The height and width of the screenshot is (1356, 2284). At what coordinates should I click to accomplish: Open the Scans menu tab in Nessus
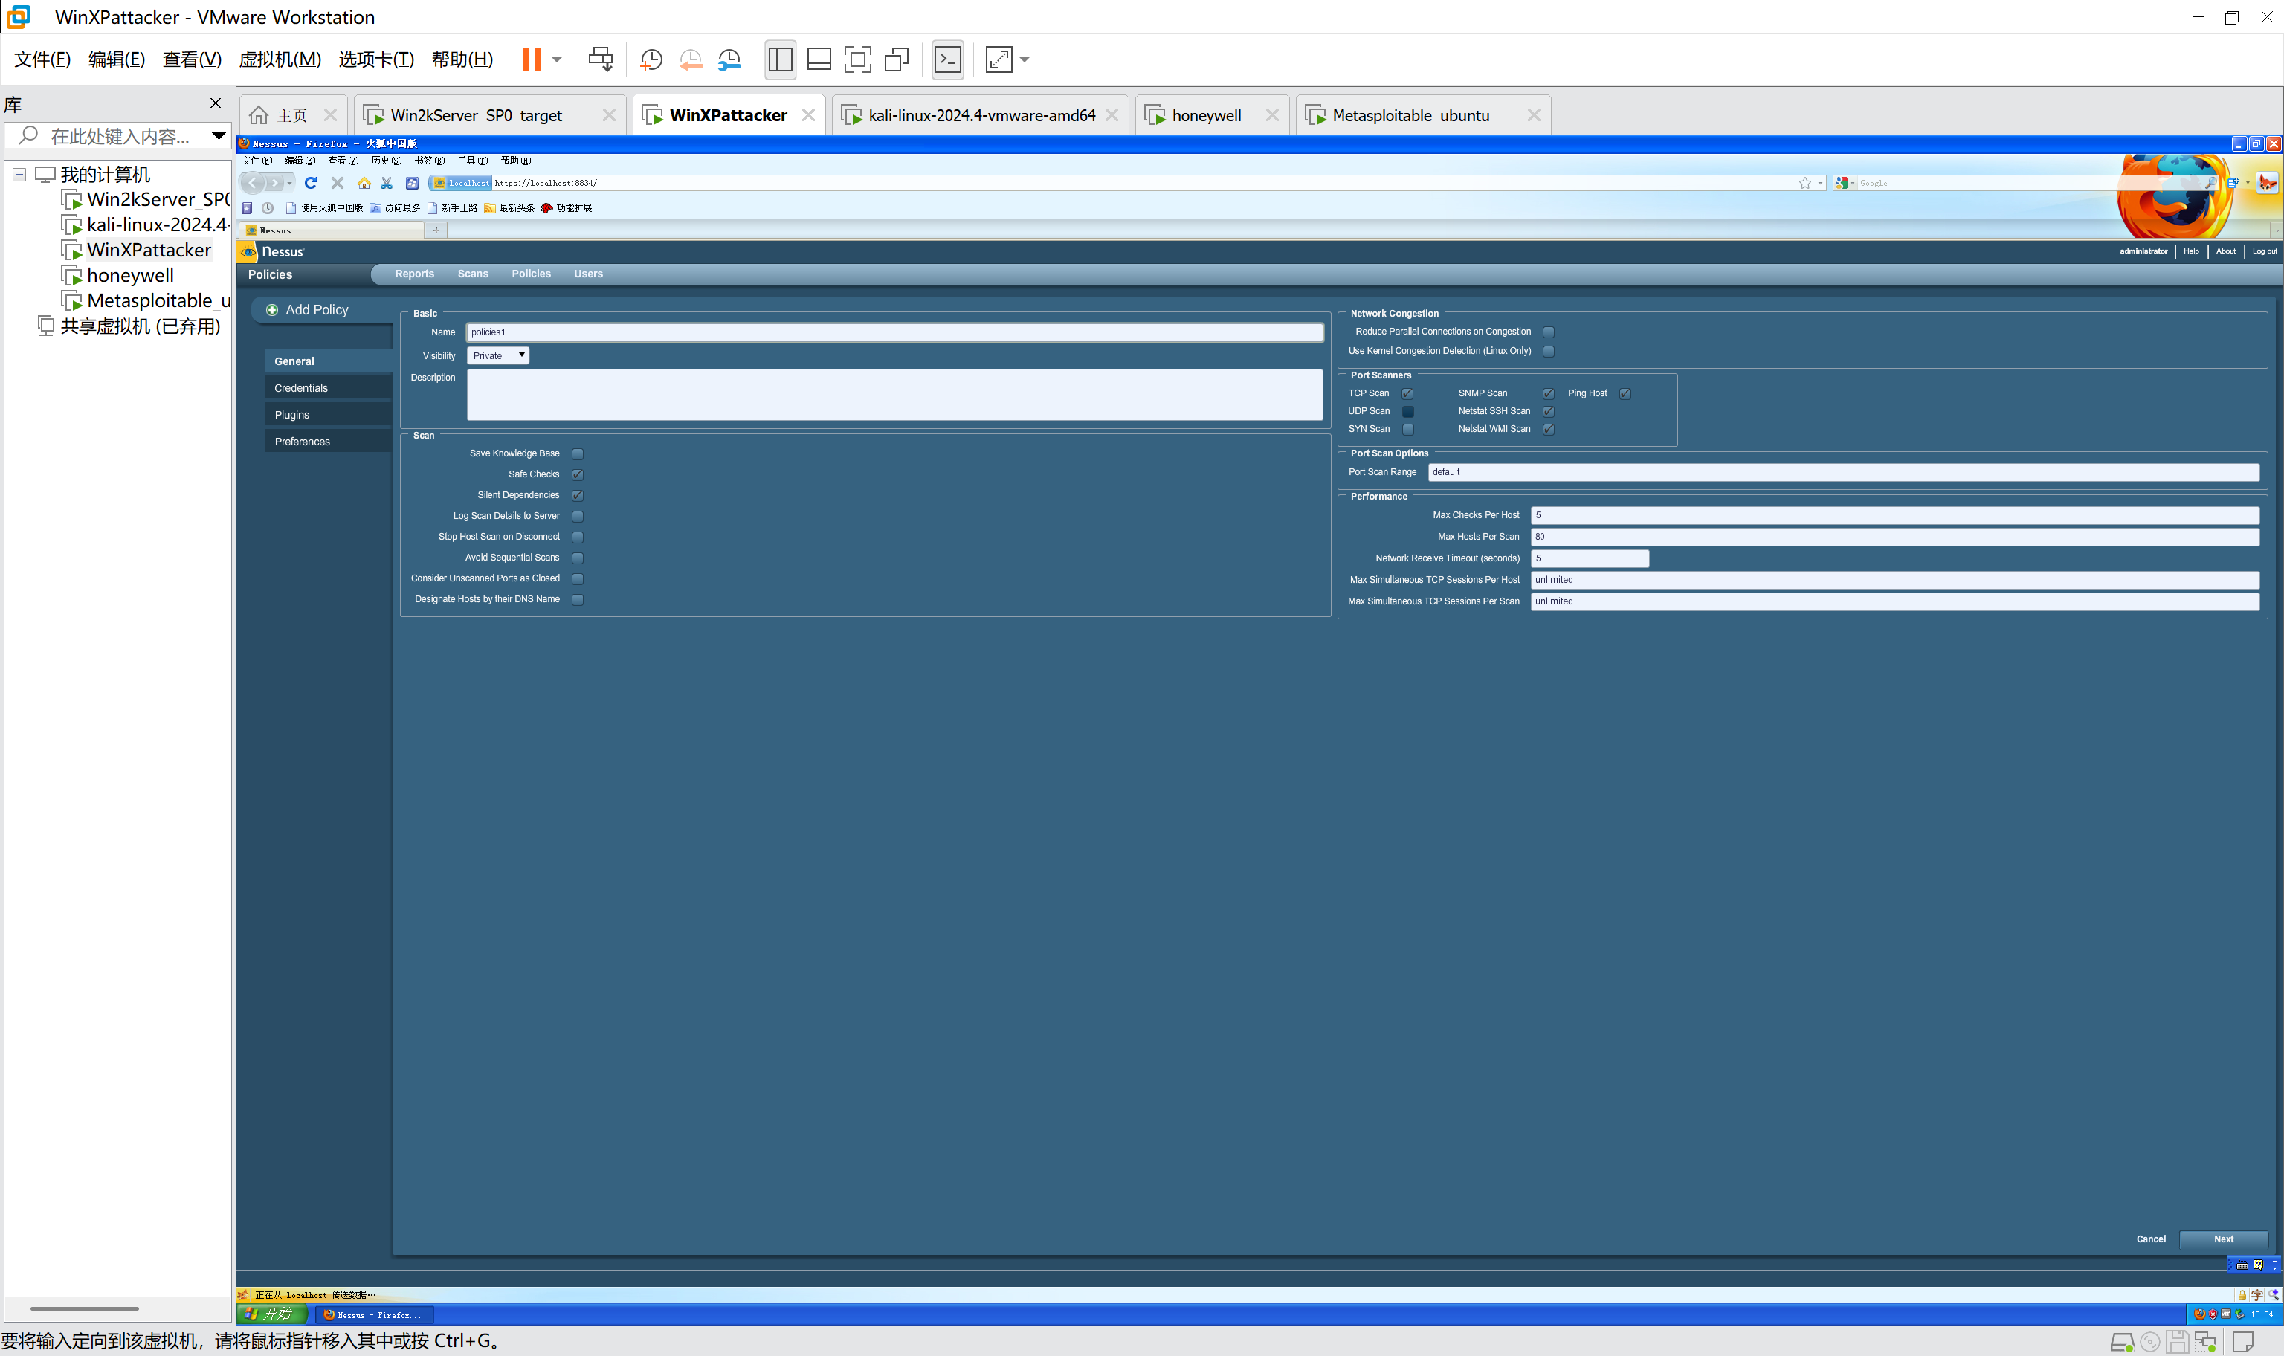472,274
